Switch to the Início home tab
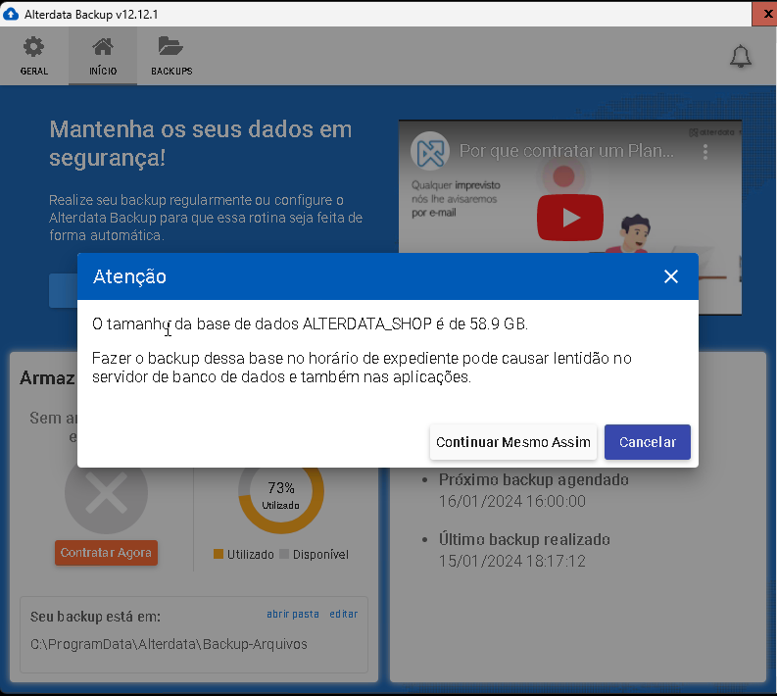The width and height of the screenshot is (777, 696). click(103, 56)
